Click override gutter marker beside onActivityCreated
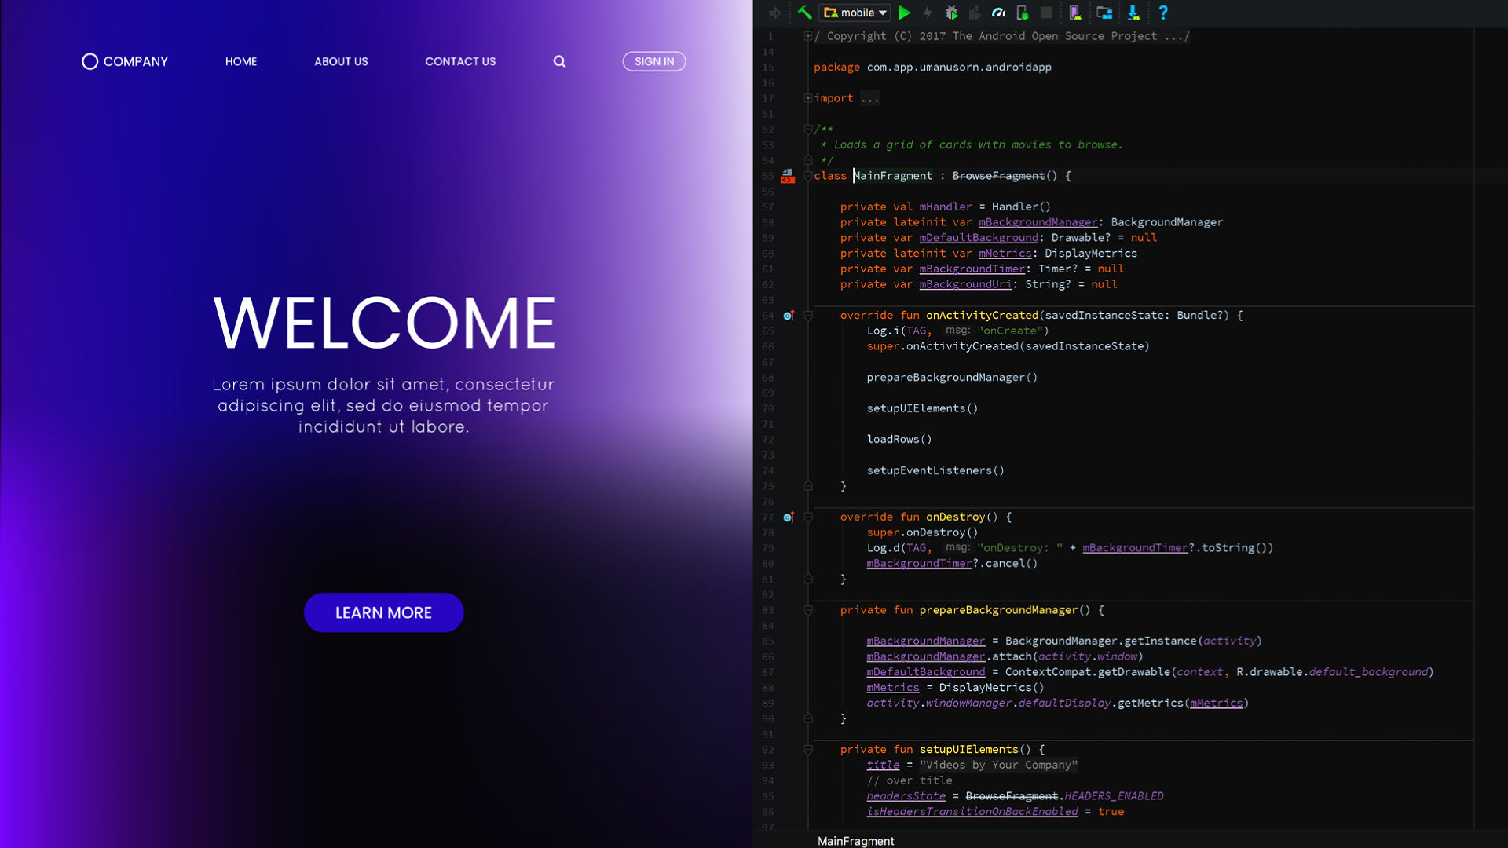The image size is (1508, 848). 789,316
